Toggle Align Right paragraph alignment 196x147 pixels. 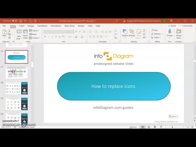[x=98, y=37]
